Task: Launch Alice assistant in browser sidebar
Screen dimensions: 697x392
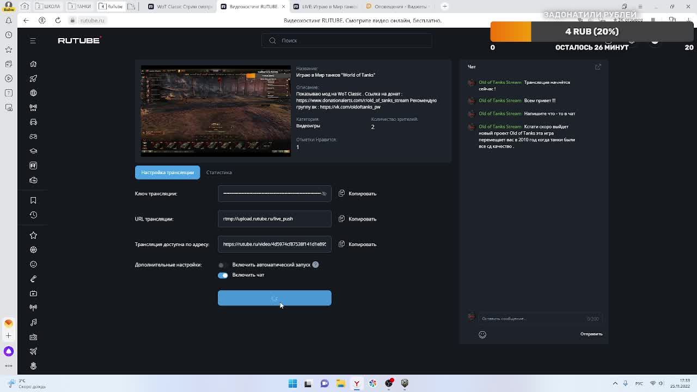Action: coord(9,351)
